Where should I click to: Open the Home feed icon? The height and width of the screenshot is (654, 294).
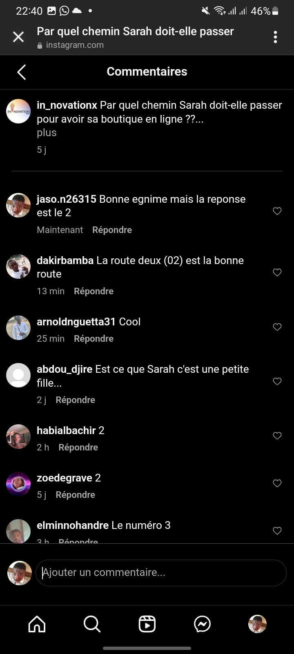point(37,624)
